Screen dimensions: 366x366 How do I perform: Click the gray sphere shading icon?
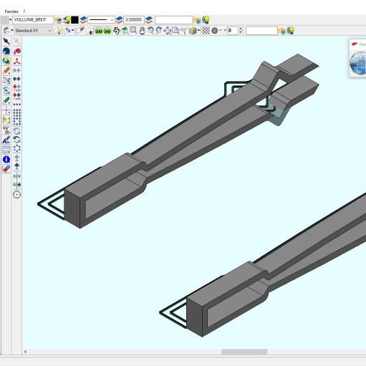[215, 31]
